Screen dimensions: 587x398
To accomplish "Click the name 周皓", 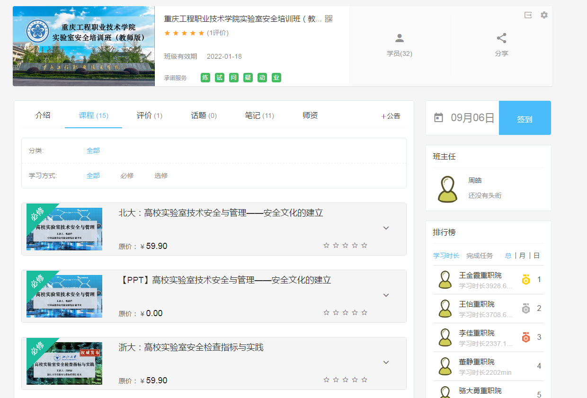I will coord(475,180).
